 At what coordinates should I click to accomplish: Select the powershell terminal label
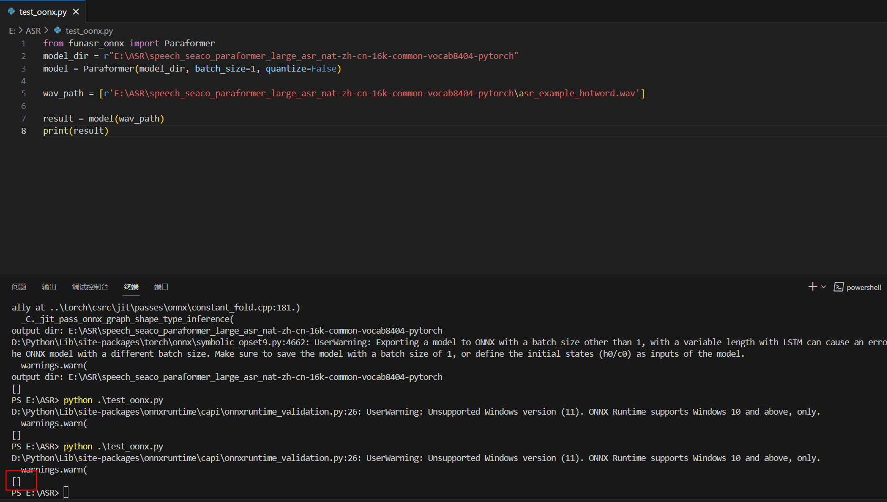(863, 287)
